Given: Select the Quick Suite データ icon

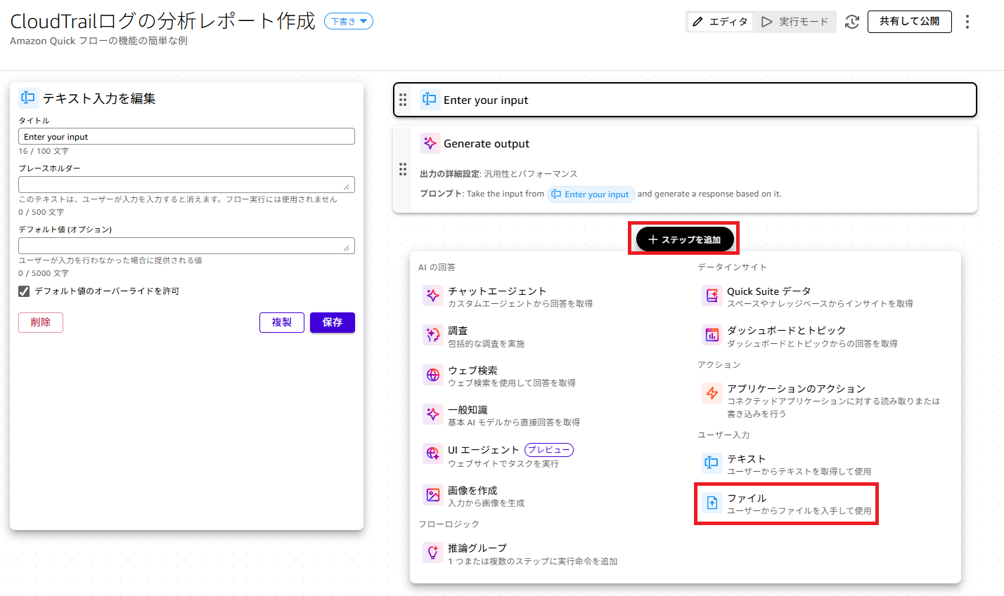Looking at the screenshot, I should coord(712,296).
